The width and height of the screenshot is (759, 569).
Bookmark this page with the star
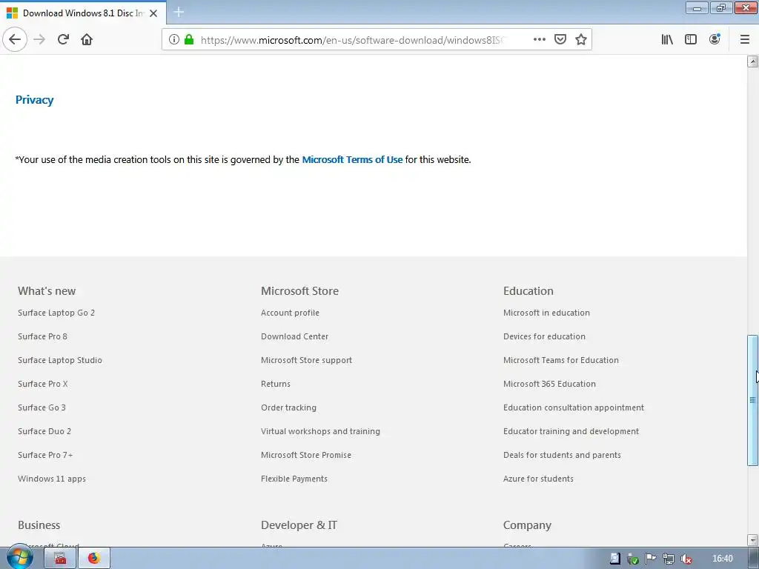[x=581, y=40]
